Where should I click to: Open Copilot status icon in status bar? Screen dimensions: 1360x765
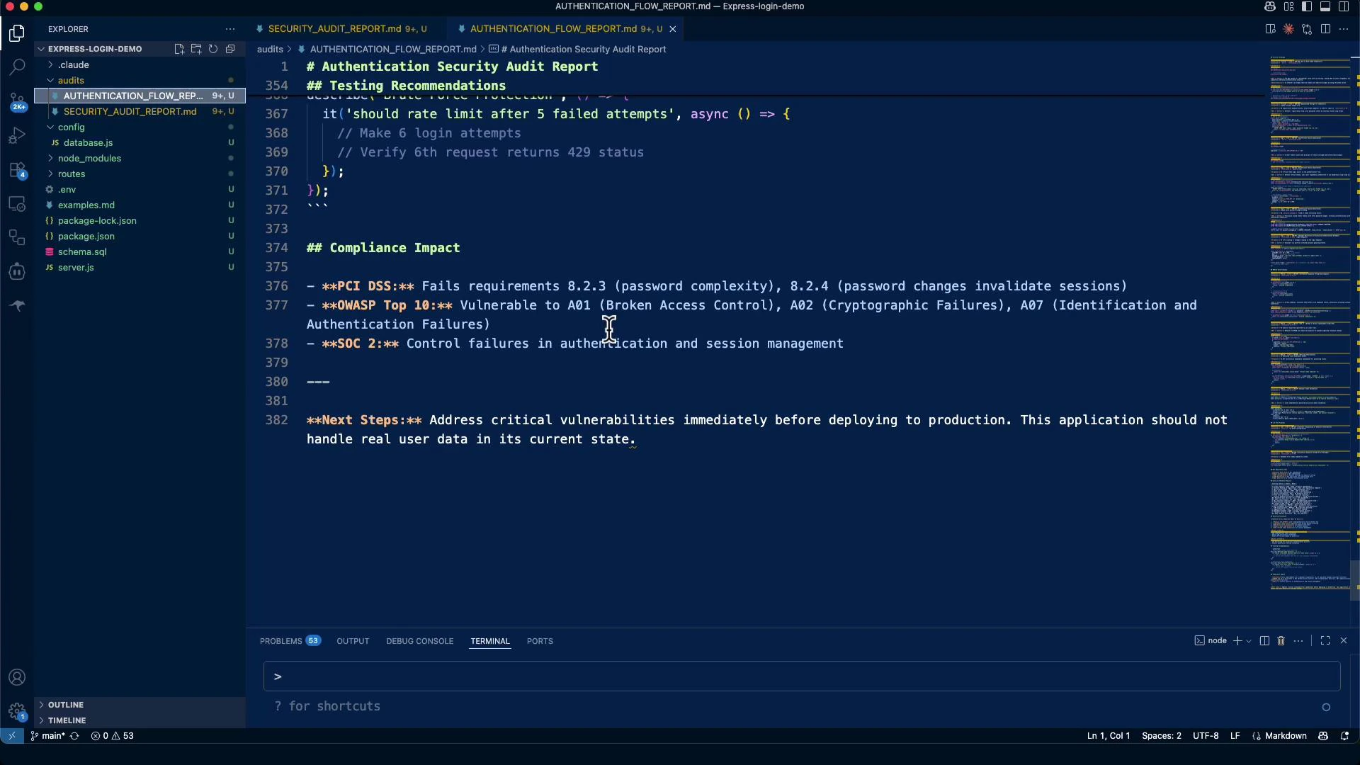click(1323, 736)
